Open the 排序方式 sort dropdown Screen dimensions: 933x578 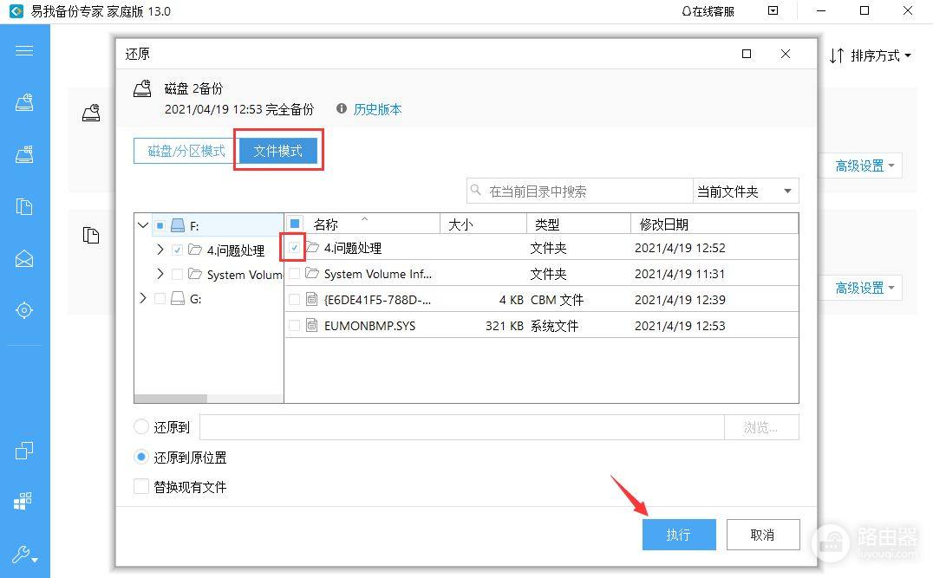coord(871,55)
